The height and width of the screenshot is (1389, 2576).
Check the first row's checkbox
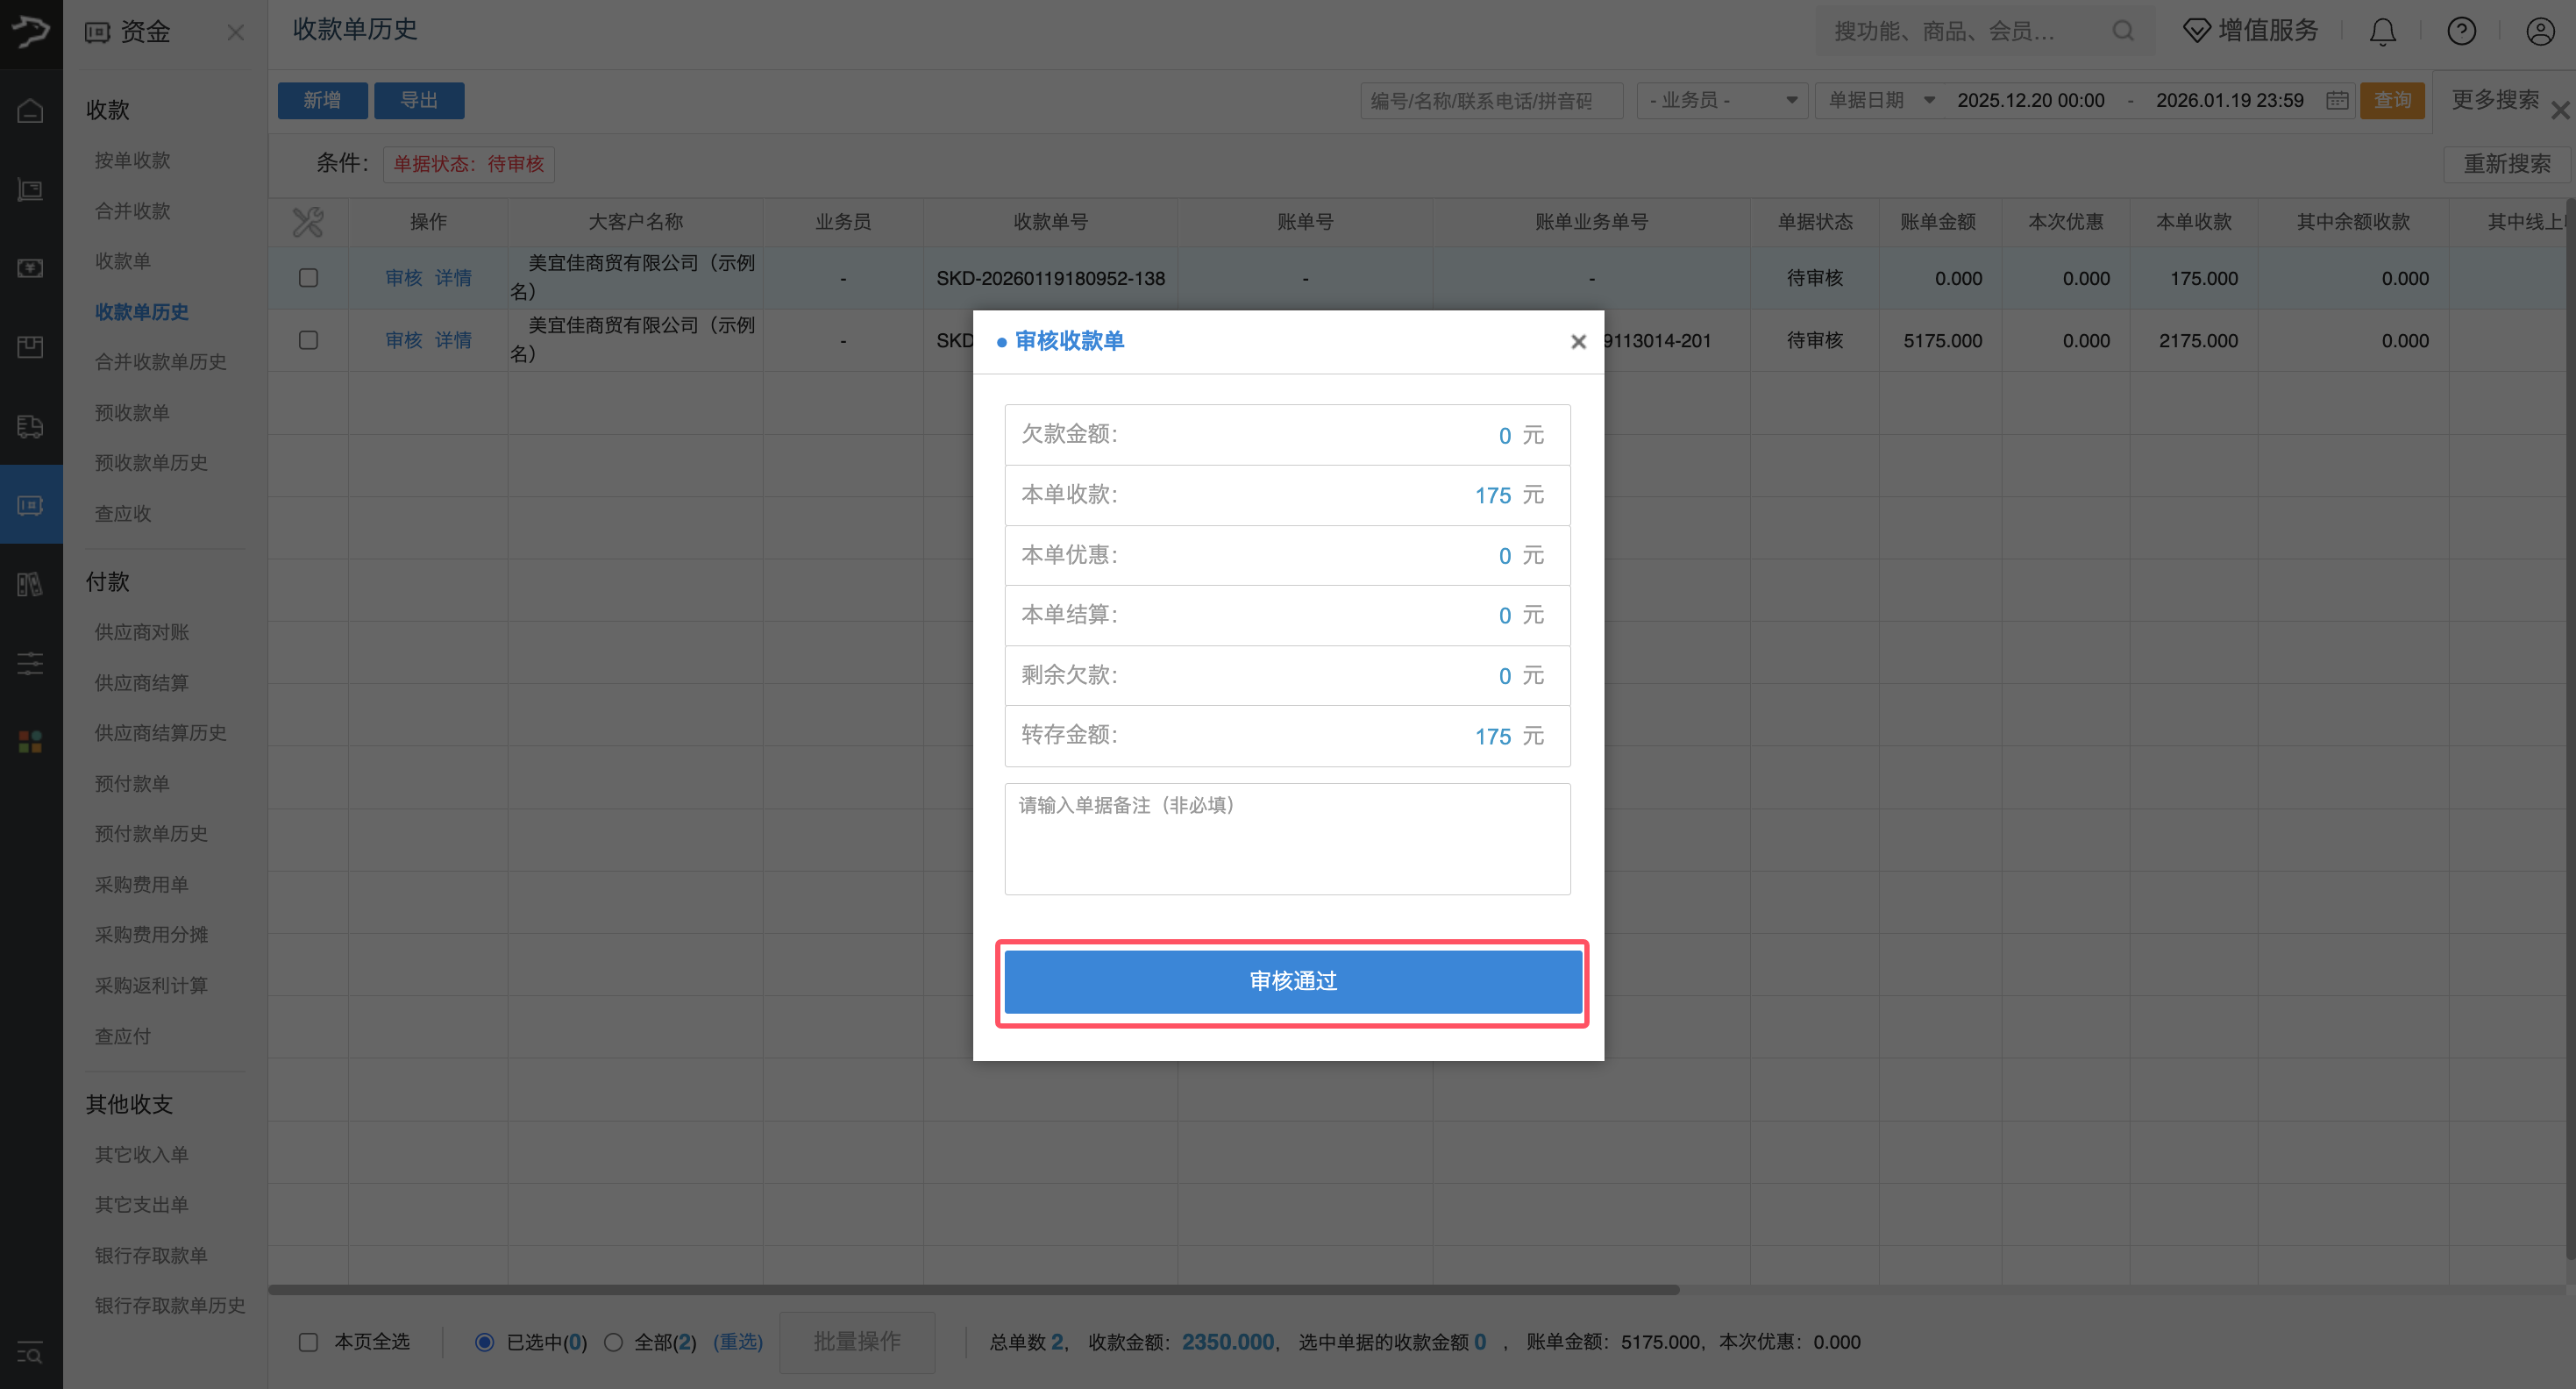coord(308,278)
